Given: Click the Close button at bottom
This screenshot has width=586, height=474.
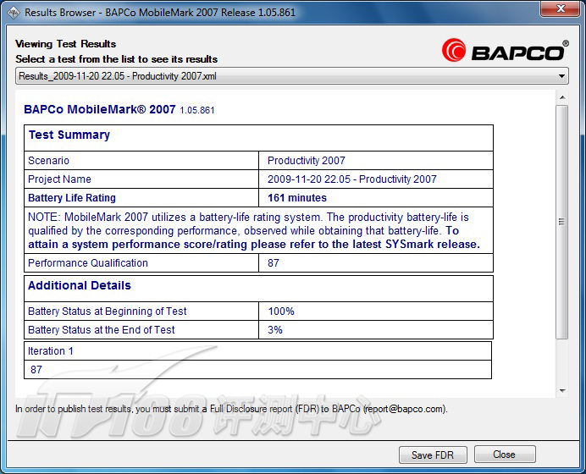Looking at the screenshot, I should pyautogui.click(x=505, y=455).
